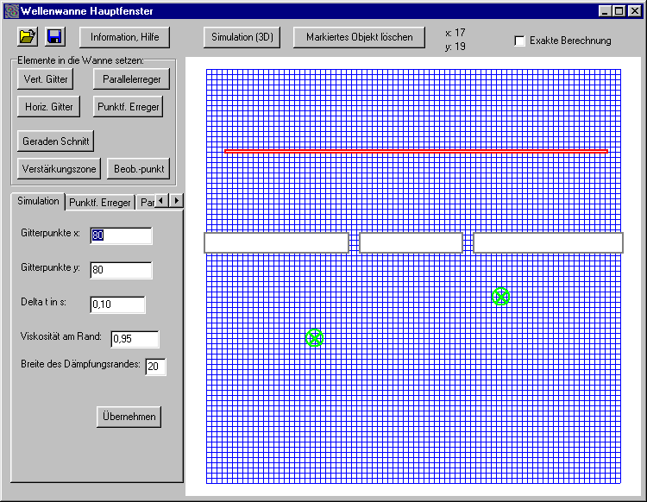This screenshot has height=502, width=647.
Task: Select the right green point exciter marker
Action: (x=500, y=297)
